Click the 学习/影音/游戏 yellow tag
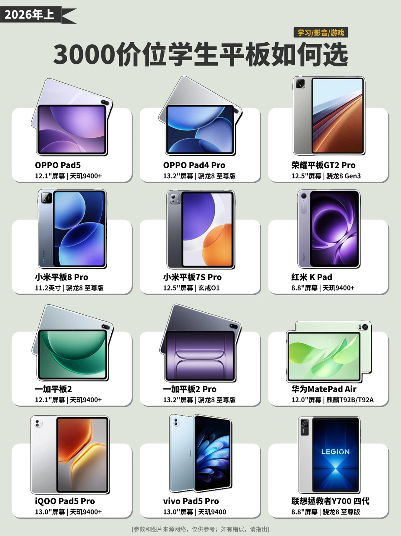 (321, 33)
